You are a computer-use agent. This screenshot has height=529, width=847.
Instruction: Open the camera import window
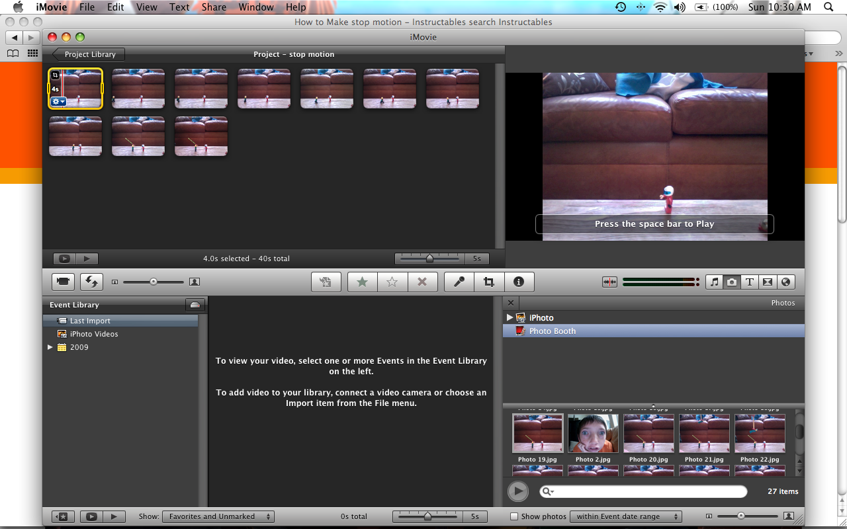[63, 282]
